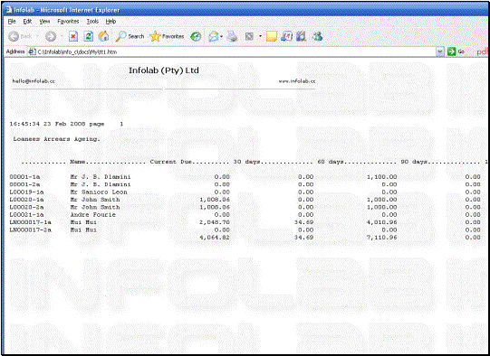
Task: Click the music note toolbar icon
Action: click(x=286, y=36)
